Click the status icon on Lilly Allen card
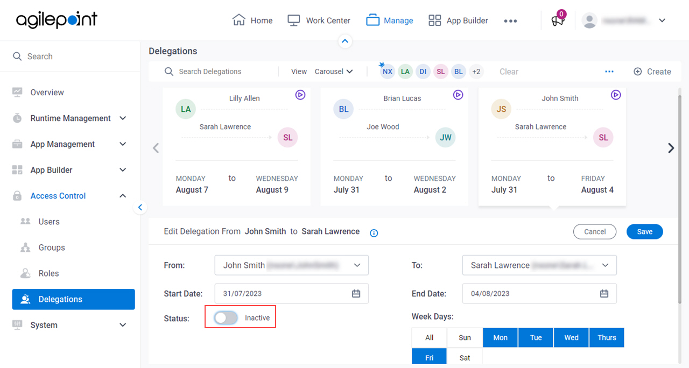This screenshot has height=368, width=689. (x=300, y=95)
